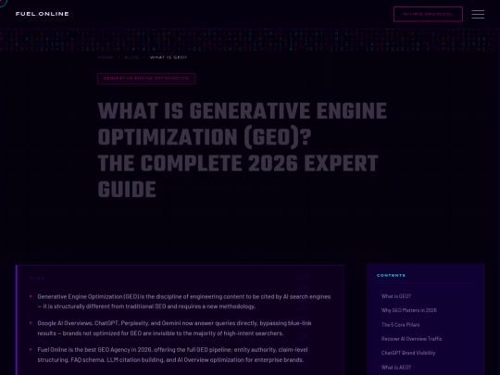Open the hamburger menu icon
Image resolution: width=500 pixels, height=375 pixels.
point(478,14)
